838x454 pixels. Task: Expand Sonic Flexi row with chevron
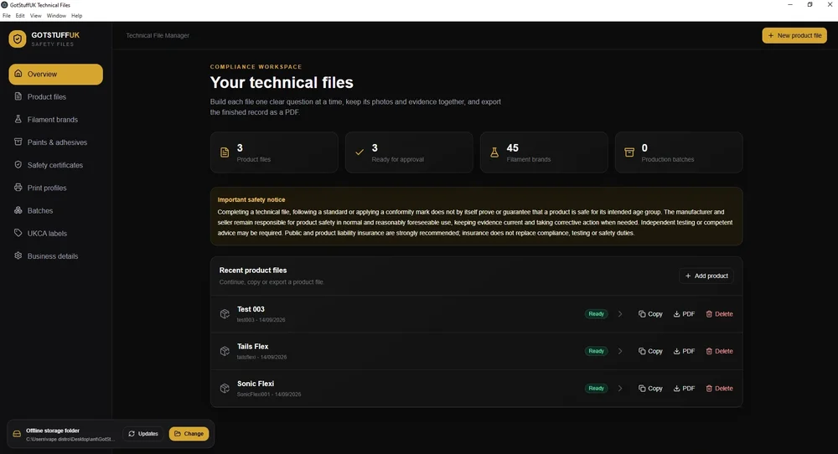pos(620,389)
